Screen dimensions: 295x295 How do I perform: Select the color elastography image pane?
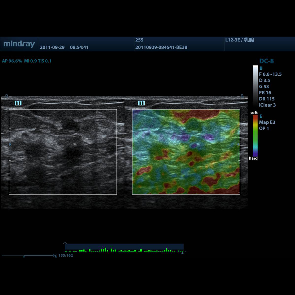point(186,151)
